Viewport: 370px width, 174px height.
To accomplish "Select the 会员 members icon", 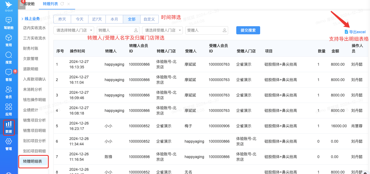I will [x=9, y=90].
